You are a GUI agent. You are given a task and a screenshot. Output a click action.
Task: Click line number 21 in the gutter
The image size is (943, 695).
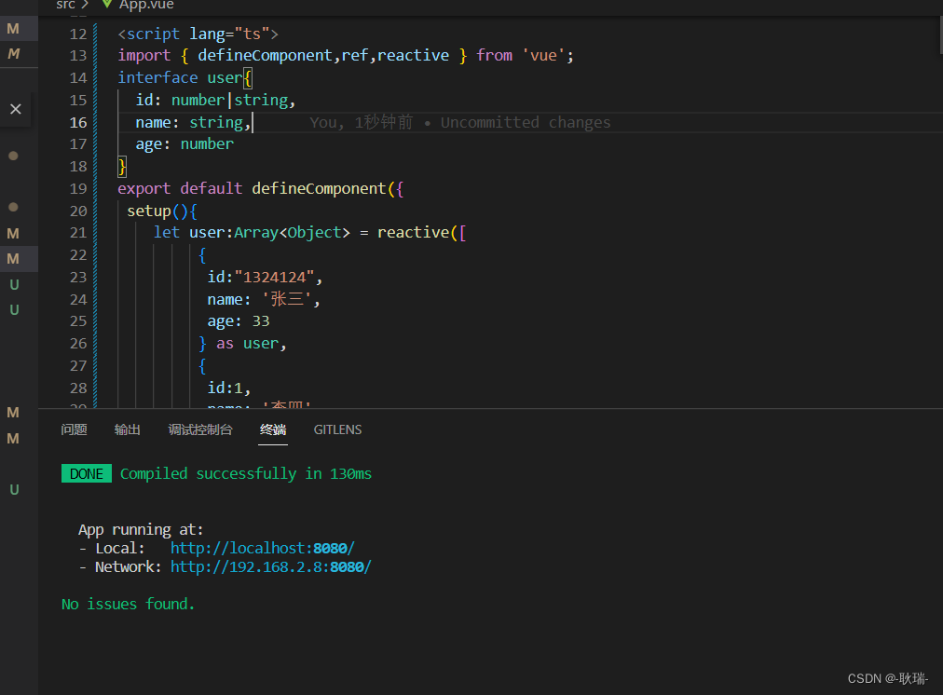(x=78, y=232)
